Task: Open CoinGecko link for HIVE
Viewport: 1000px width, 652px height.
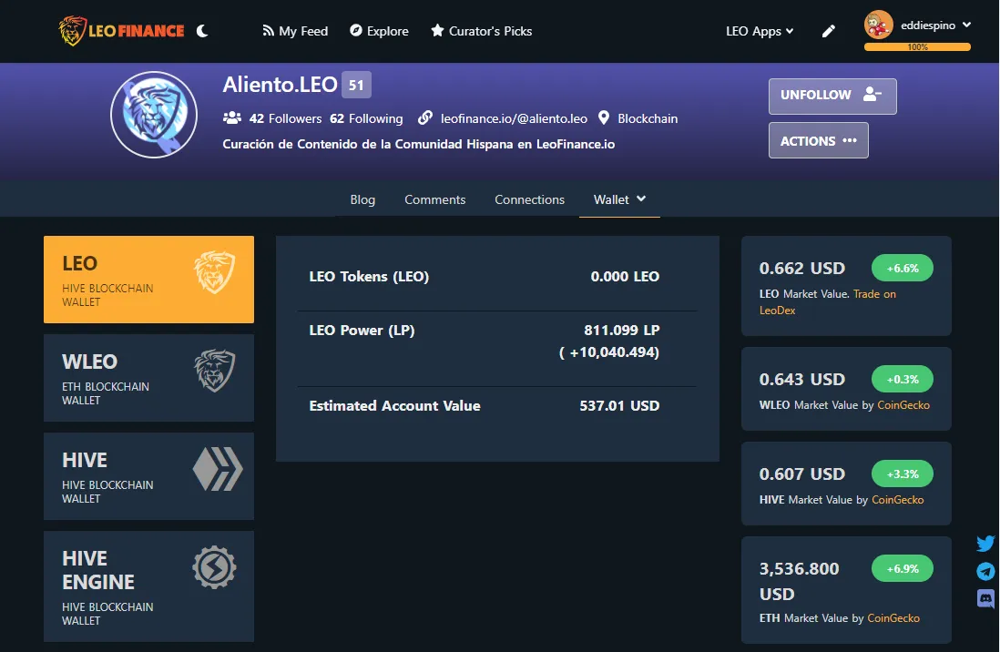Action: pos(897,500)
